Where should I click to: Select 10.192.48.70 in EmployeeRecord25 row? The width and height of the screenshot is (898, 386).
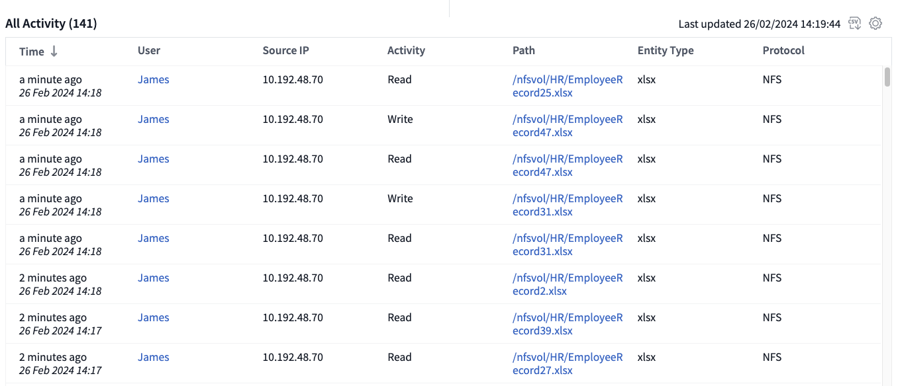pos(293,79)
